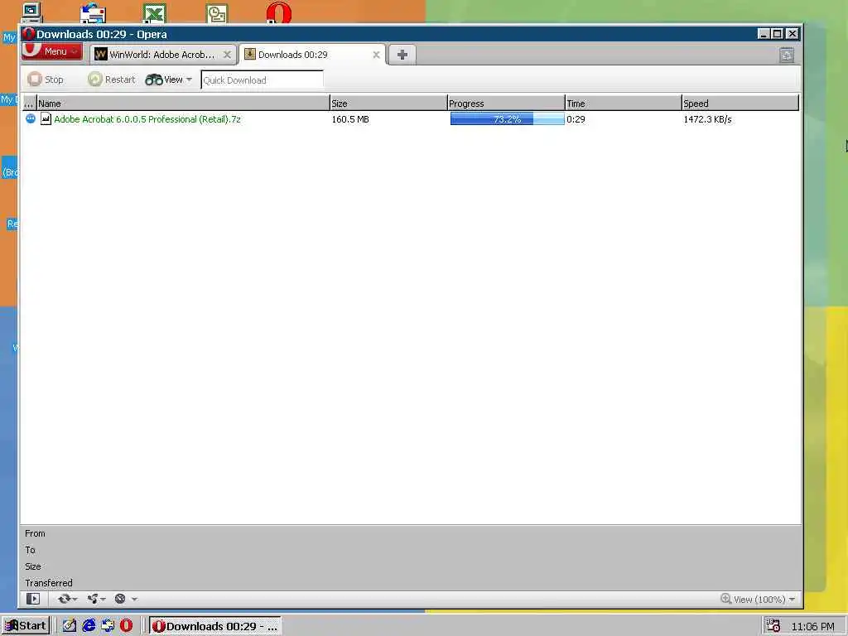
Task: Launch Internet Explorer from quick launch
Action: coord(89,626)
